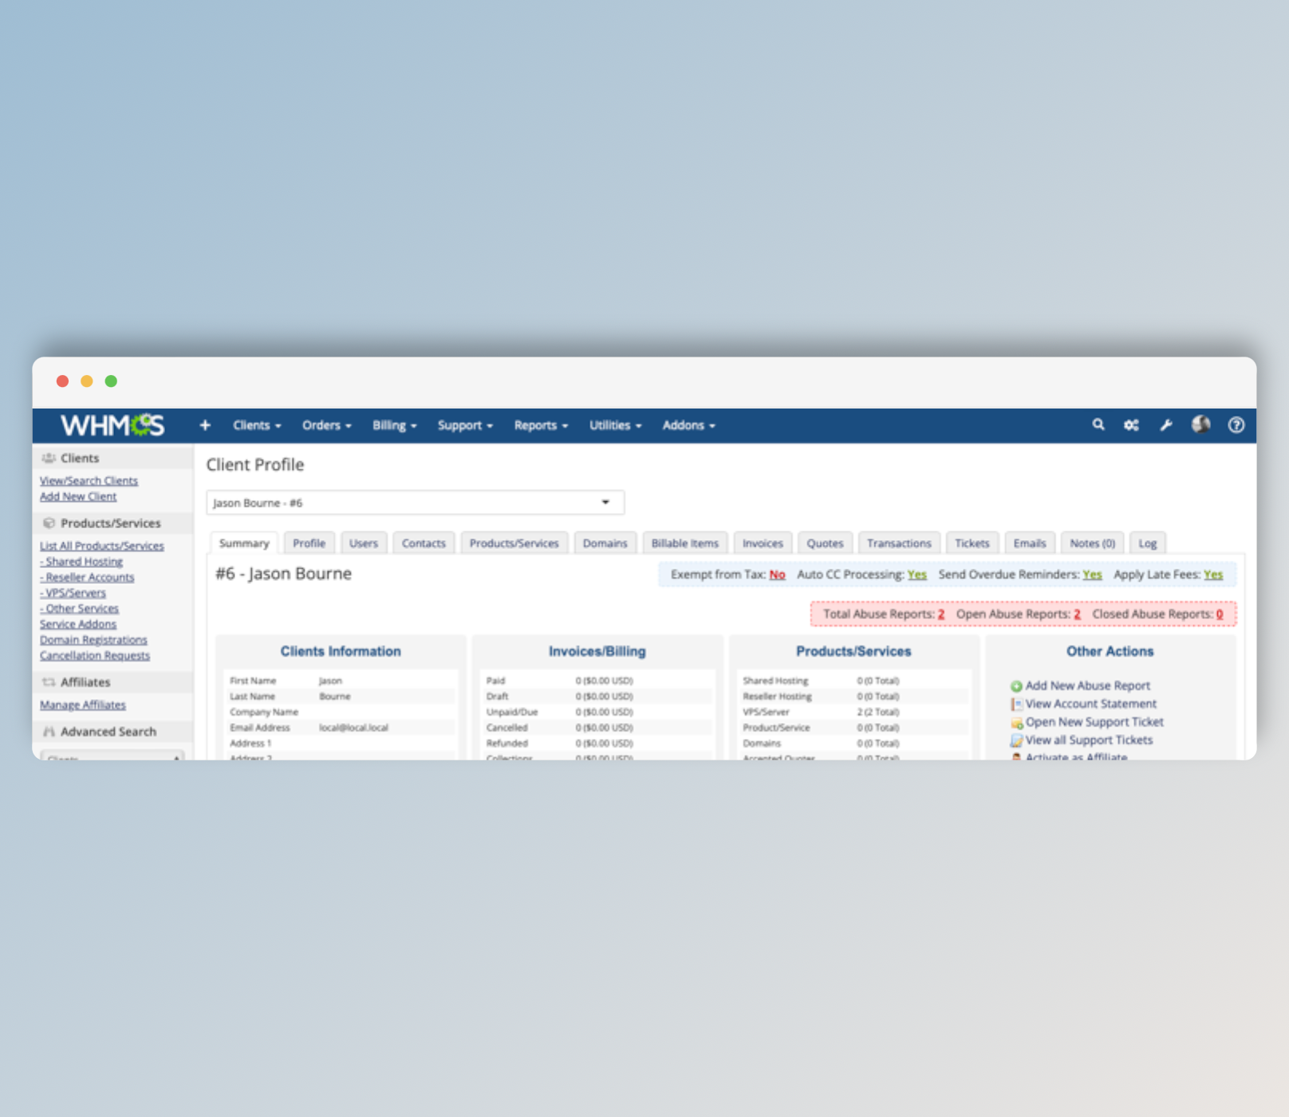Open Other Services sidebar link
This screenshot has width=1289, height=1117.
click(80, 609)
